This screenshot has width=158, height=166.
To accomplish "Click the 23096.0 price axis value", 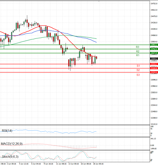I will click(154, 80).
